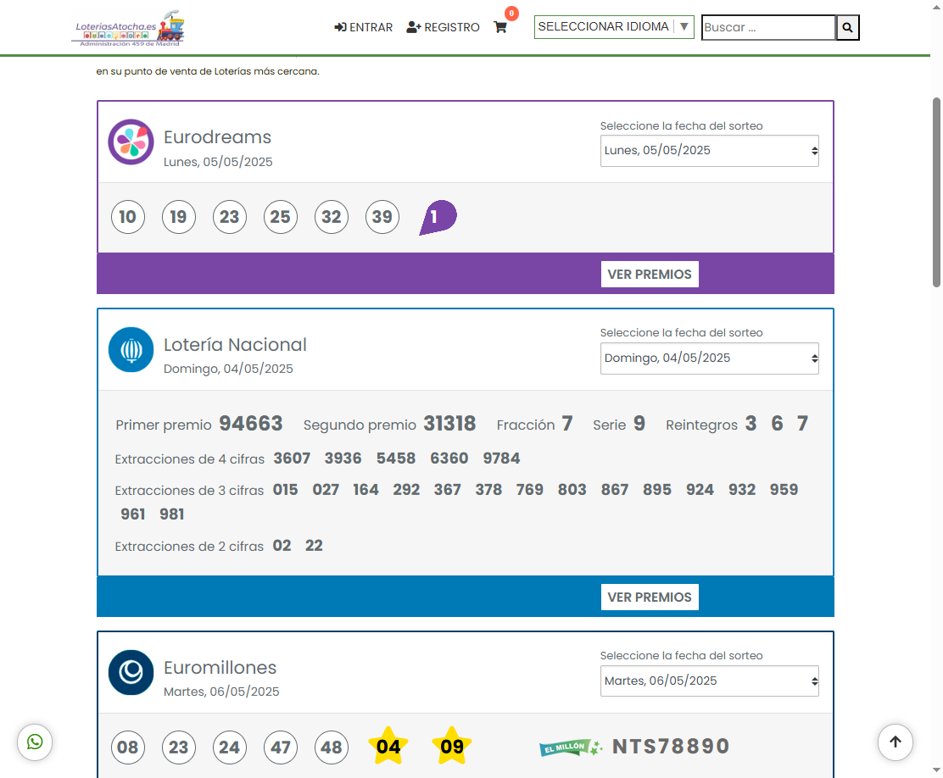Click Eurodreams ball number 19
This screenshot has width=943, height=778.
[179, 217]
